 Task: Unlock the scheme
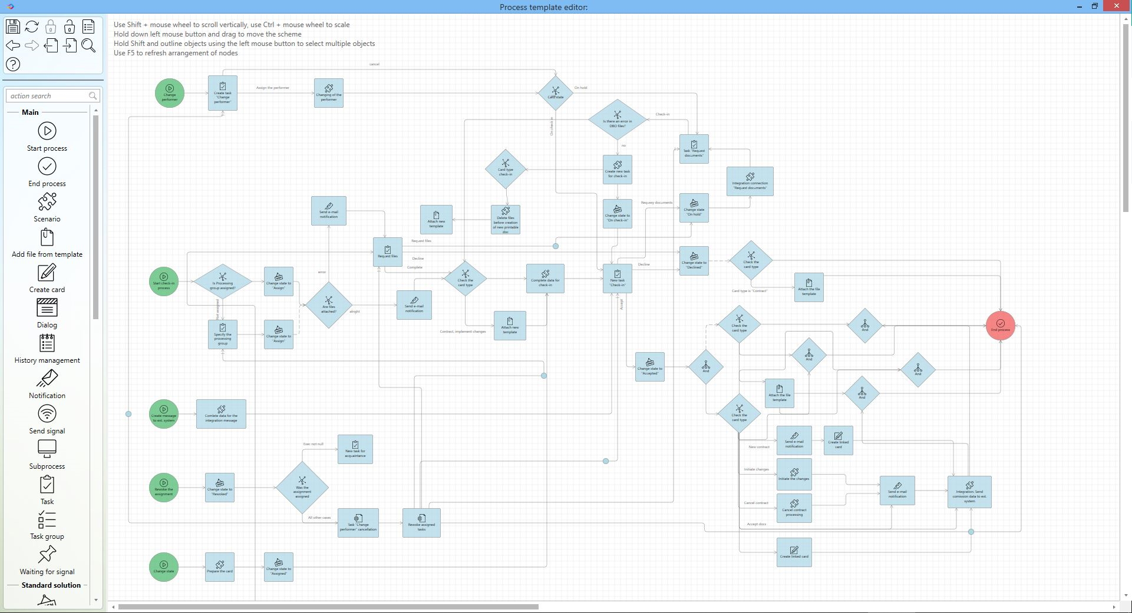click(68, 26)
